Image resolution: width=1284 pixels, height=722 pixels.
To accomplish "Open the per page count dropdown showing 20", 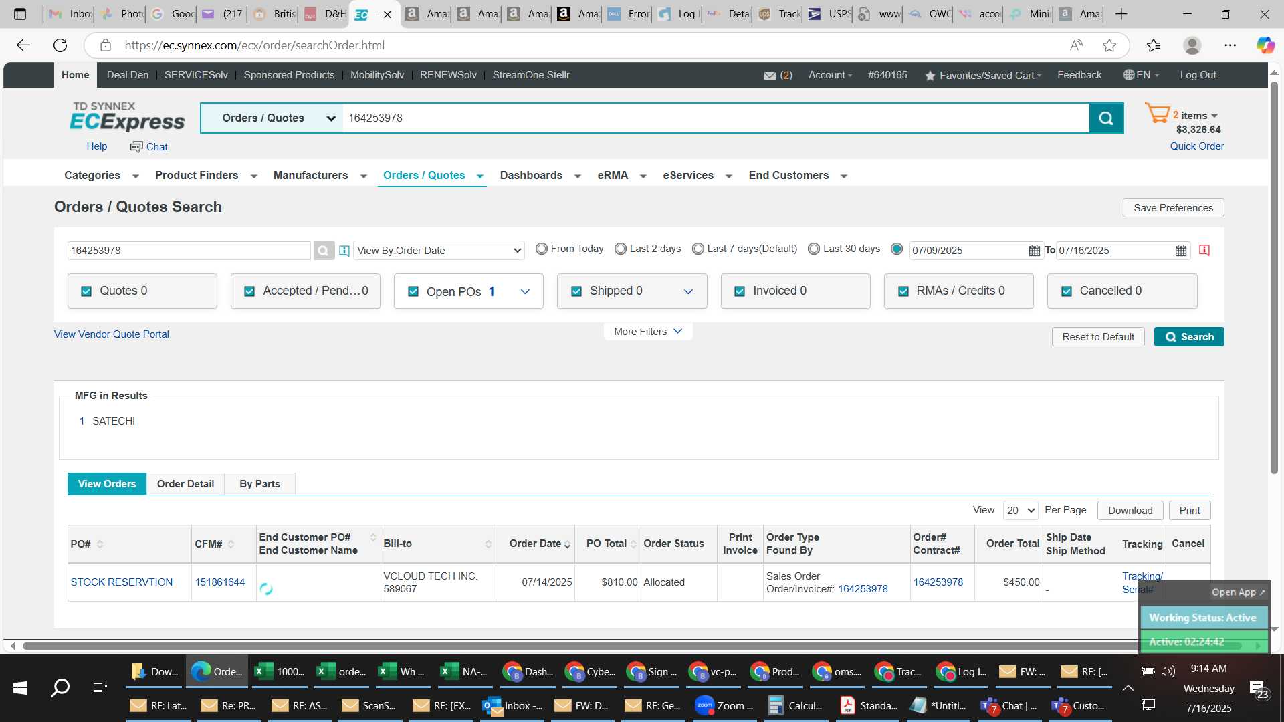I will (1021, 511).
